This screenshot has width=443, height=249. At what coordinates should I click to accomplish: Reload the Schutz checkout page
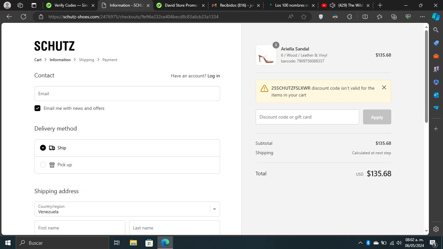[24, 17]
